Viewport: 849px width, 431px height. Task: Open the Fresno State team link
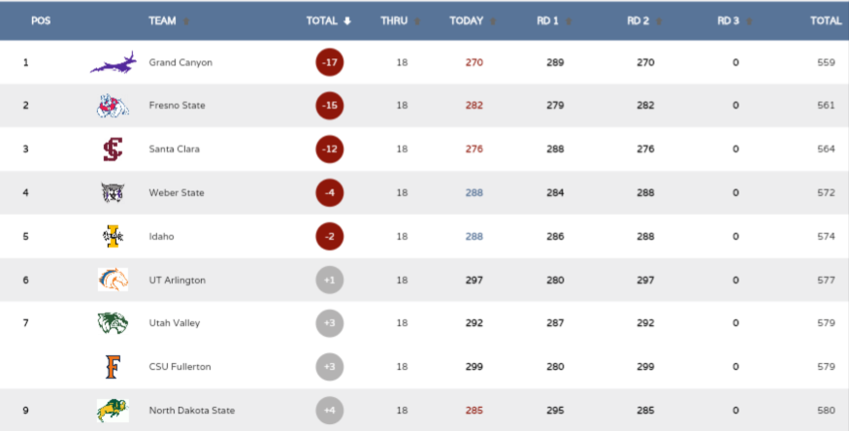click(177, 106)
